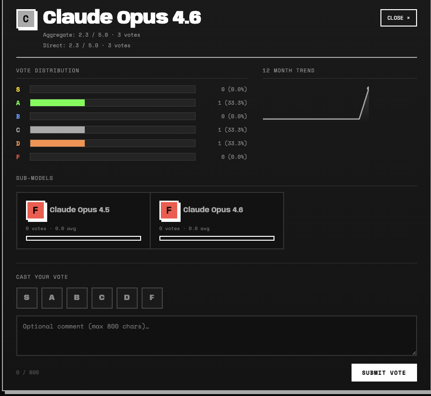Click the S row '0 (0.0%)' value
The width and height of the screenshot is (431, 396).
[234, 89]
